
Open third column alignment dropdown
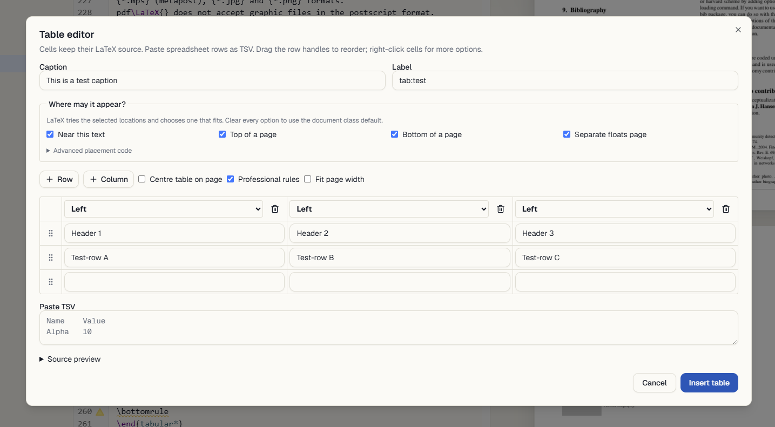(x=615, y=209)
